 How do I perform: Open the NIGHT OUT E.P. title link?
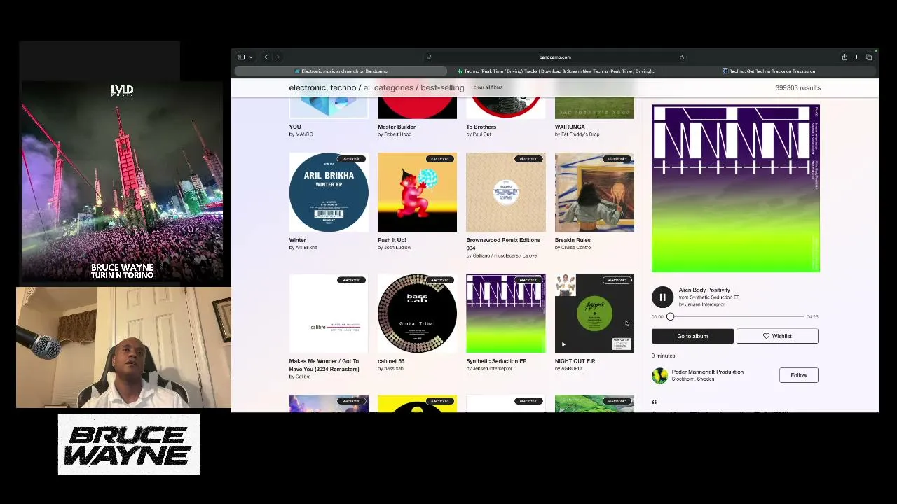(575, 361)
